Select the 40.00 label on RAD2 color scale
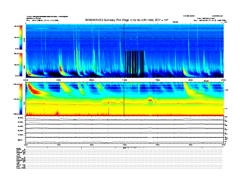Image resolution: width=241 pixels, height=186 pixels. pyautogui.click(x=16, y=26)
